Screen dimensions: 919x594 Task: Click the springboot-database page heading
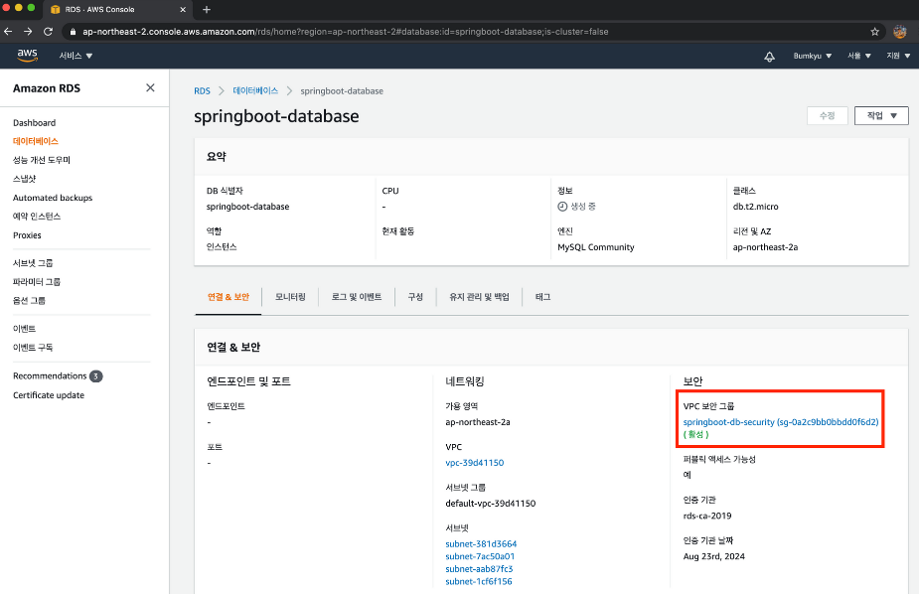pos(276,116)
